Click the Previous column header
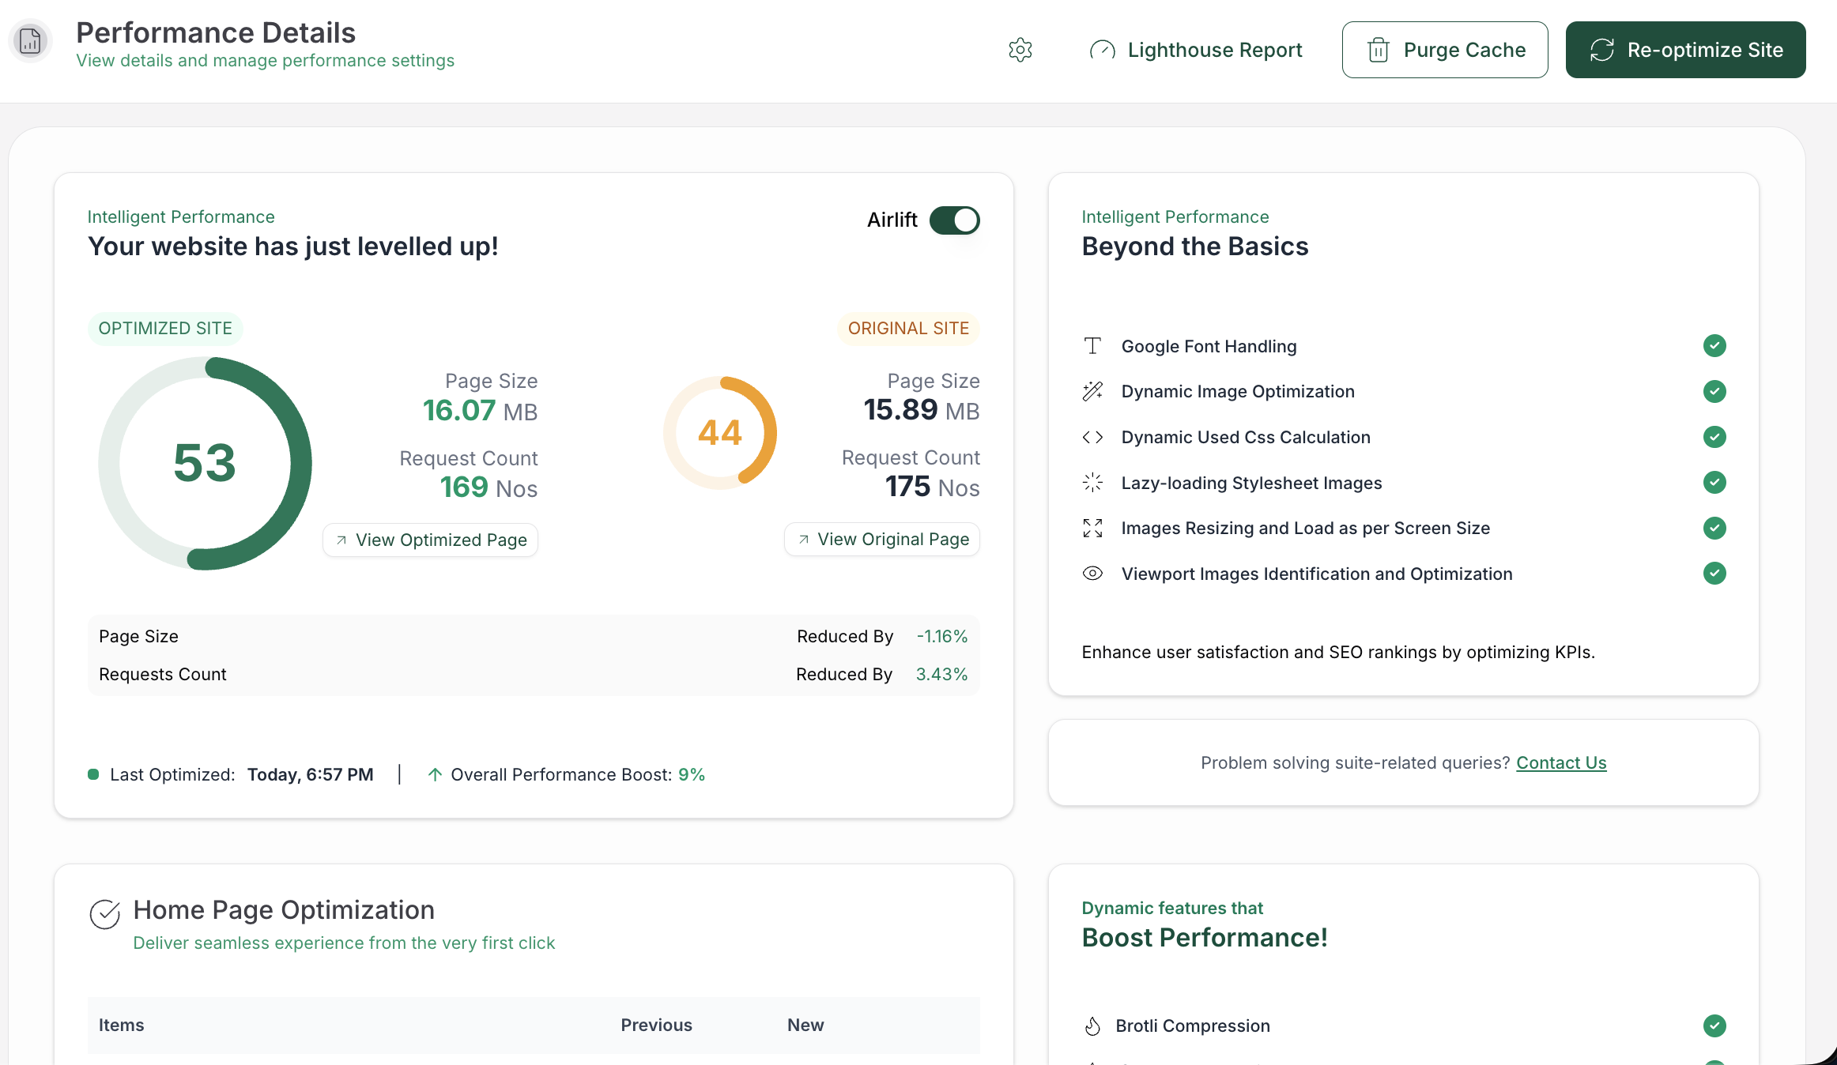Screen dimensions: 1837x1065 [656, 1025]
